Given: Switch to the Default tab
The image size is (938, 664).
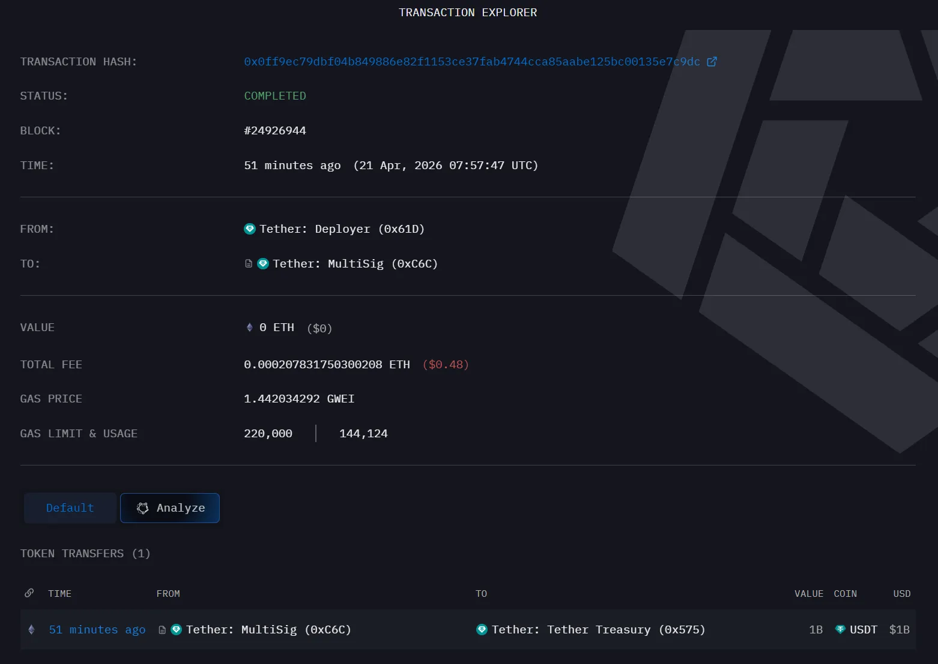Looking at the screenshot, I should pos(70,508).
